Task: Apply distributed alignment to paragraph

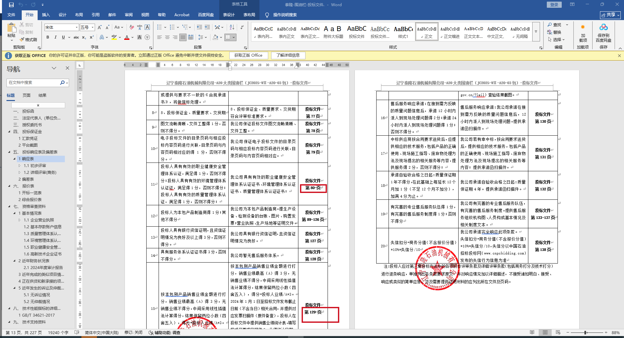Action: click(191, 37)
